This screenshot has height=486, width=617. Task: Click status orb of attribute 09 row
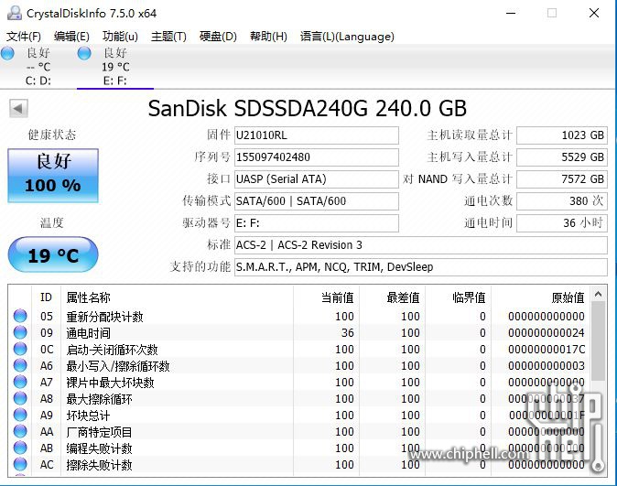click(20, 332)
